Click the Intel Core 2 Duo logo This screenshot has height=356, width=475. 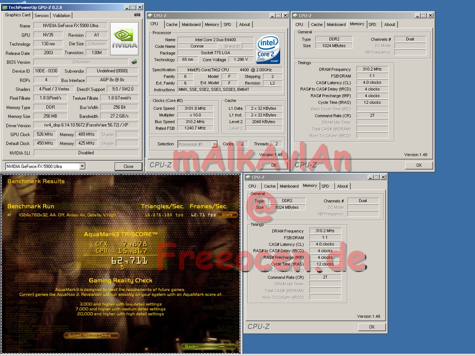coord(268,50)
